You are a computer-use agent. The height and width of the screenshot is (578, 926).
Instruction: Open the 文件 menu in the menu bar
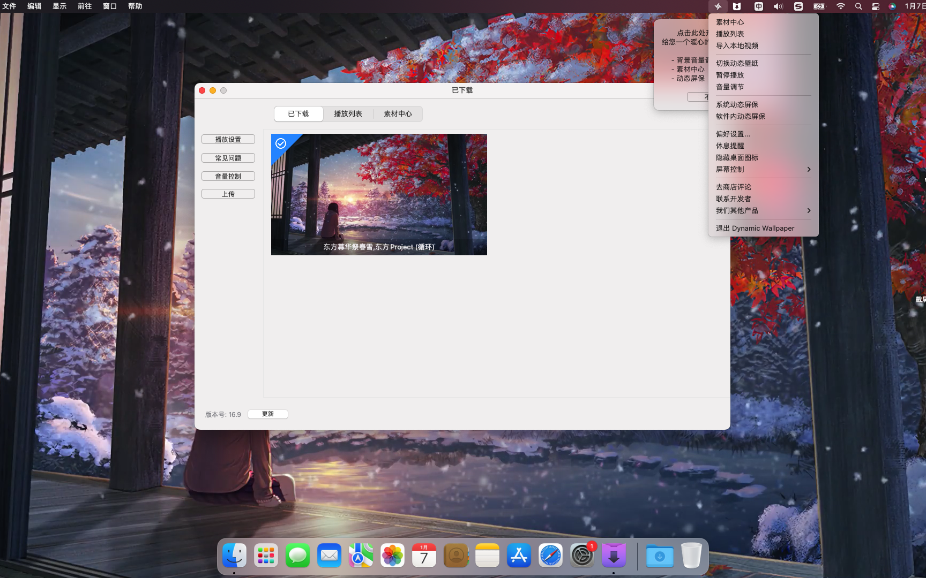(9, 6)
